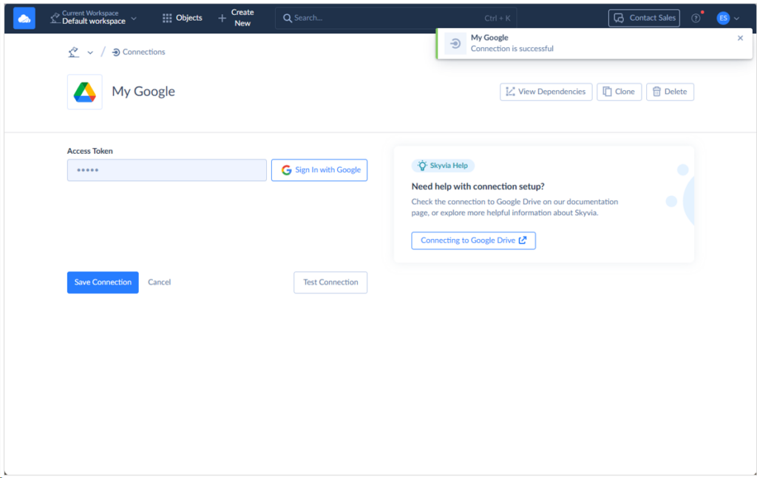Open the Skyvia cloud logo home
This screenshot has height=478, width=757.
coord(24,18)
